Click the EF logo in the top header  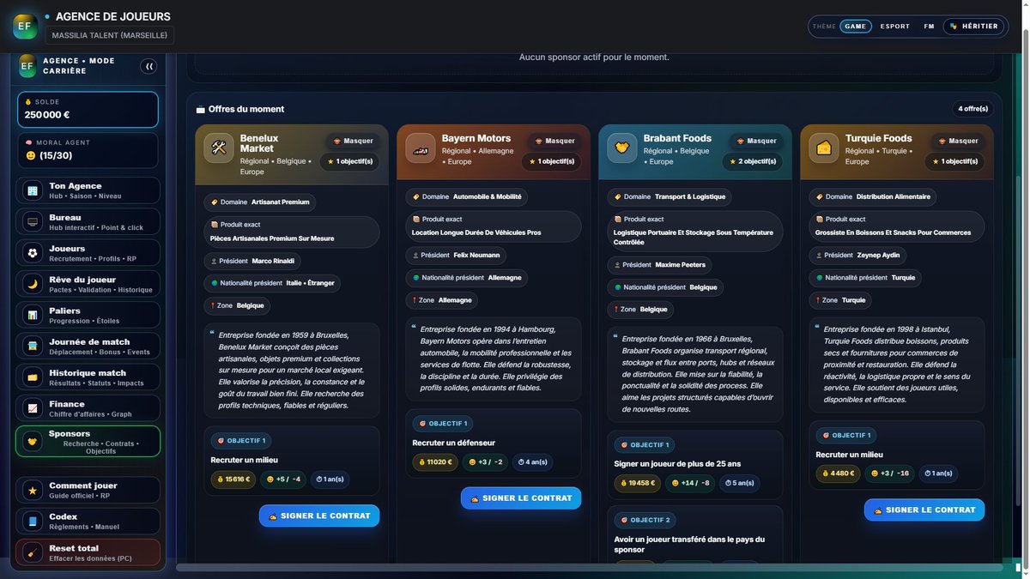tap(25, 26)
